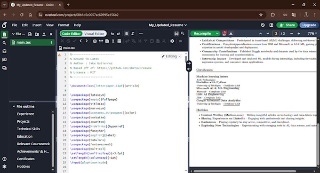The image size is (320, 173).
Task: Open settings gear in left rail
Action: point(4,166)
